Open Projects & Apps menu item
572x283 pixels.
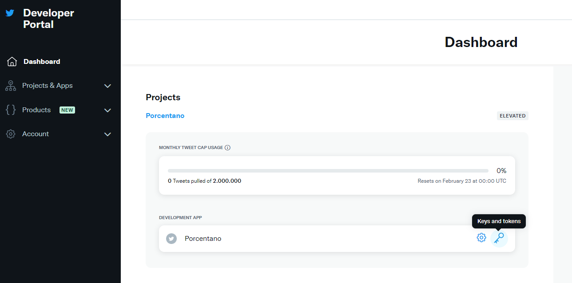click(48, 86)
